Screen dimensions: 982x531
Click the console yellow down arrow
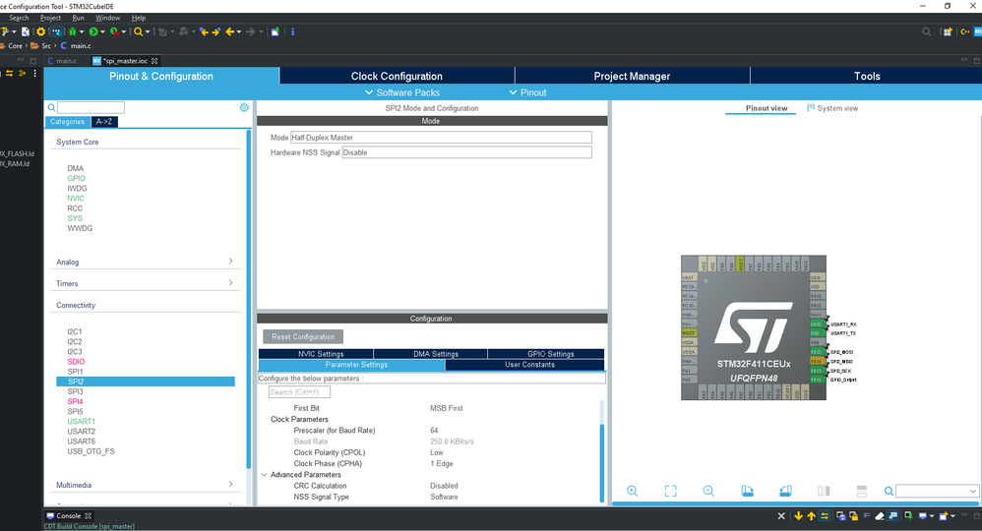coord(799,516)
